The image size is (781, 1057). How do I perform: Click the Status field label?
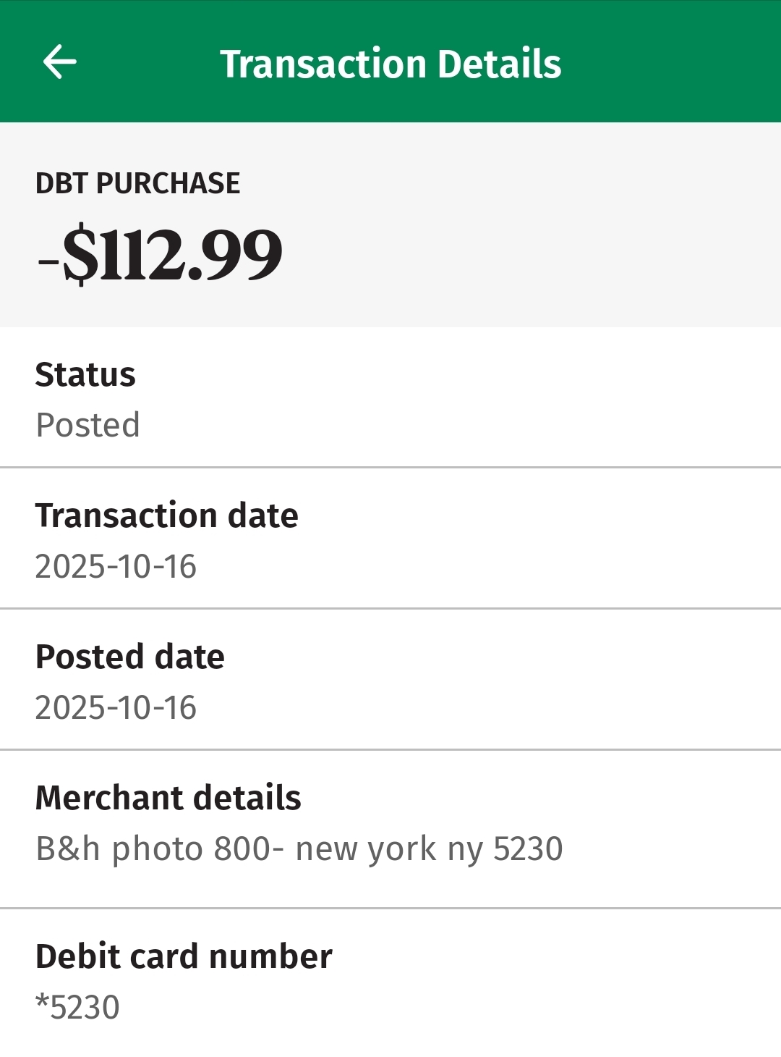pyautogui.click(x=85, y=375)
